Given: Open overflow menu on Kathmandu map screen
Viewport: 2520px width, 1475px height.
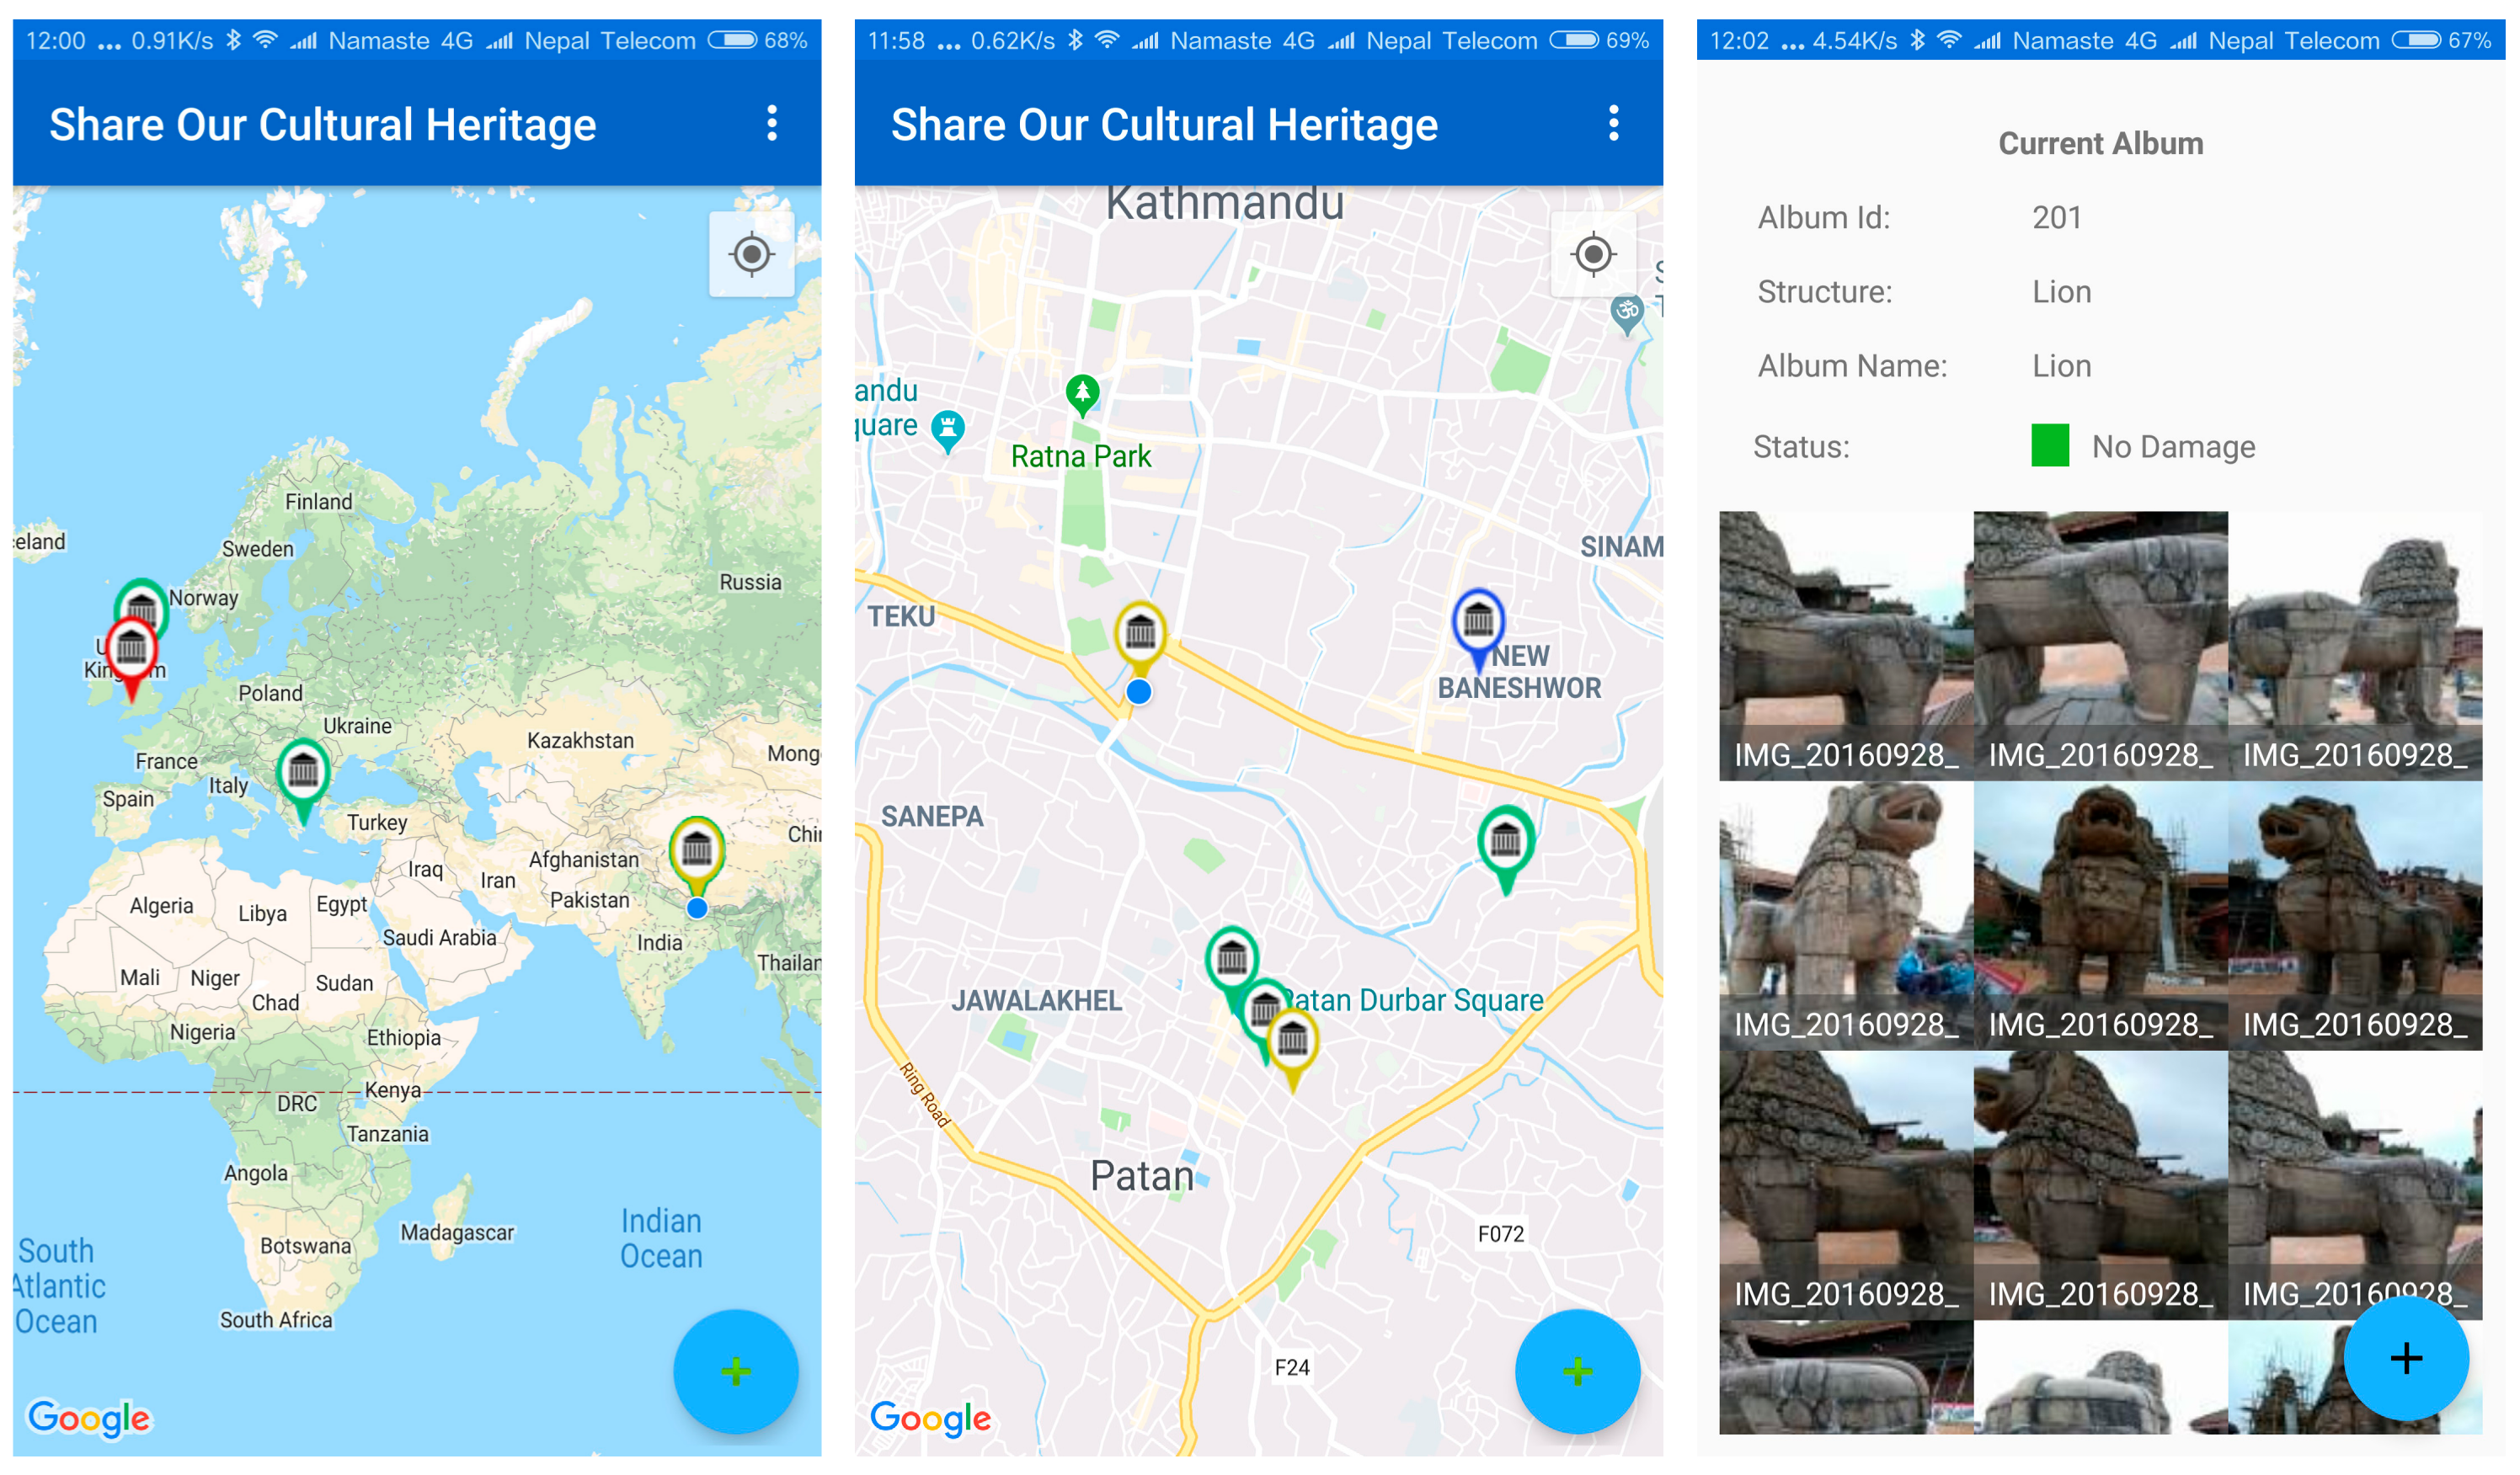Looking at the screenshot, I should click(x=1612, y=124).
